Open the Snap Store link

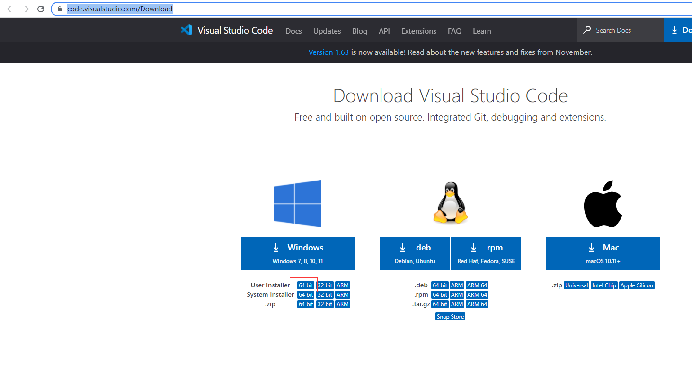450,317
